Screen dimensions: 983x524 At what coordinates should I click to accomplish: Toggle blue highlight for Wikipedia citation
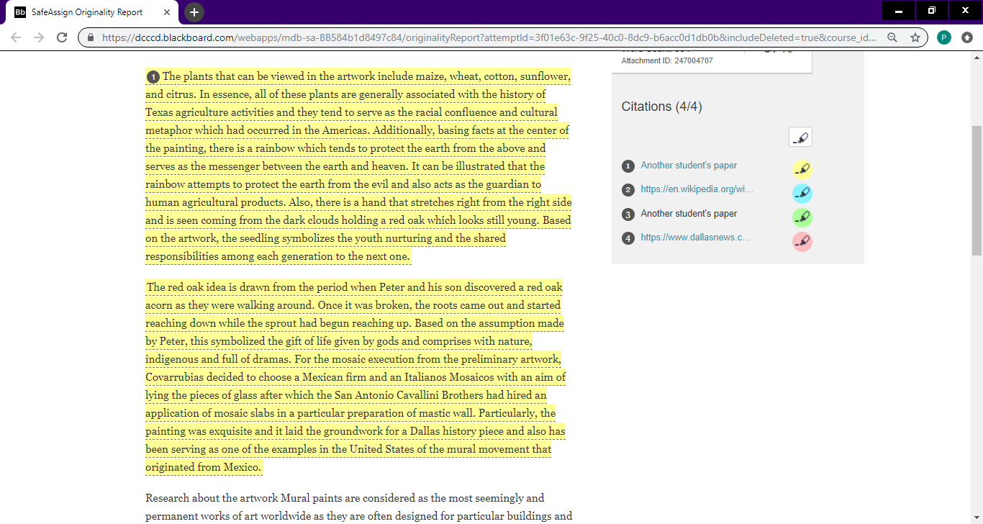pos(802,193)
